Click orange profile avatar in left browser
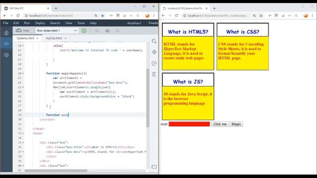 148,15
